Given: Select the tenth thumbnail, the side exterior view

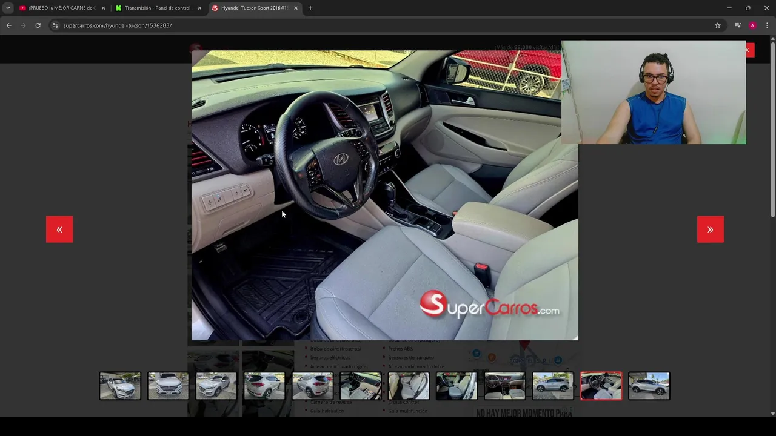Looking at the screenshot, I should [553, 386].
